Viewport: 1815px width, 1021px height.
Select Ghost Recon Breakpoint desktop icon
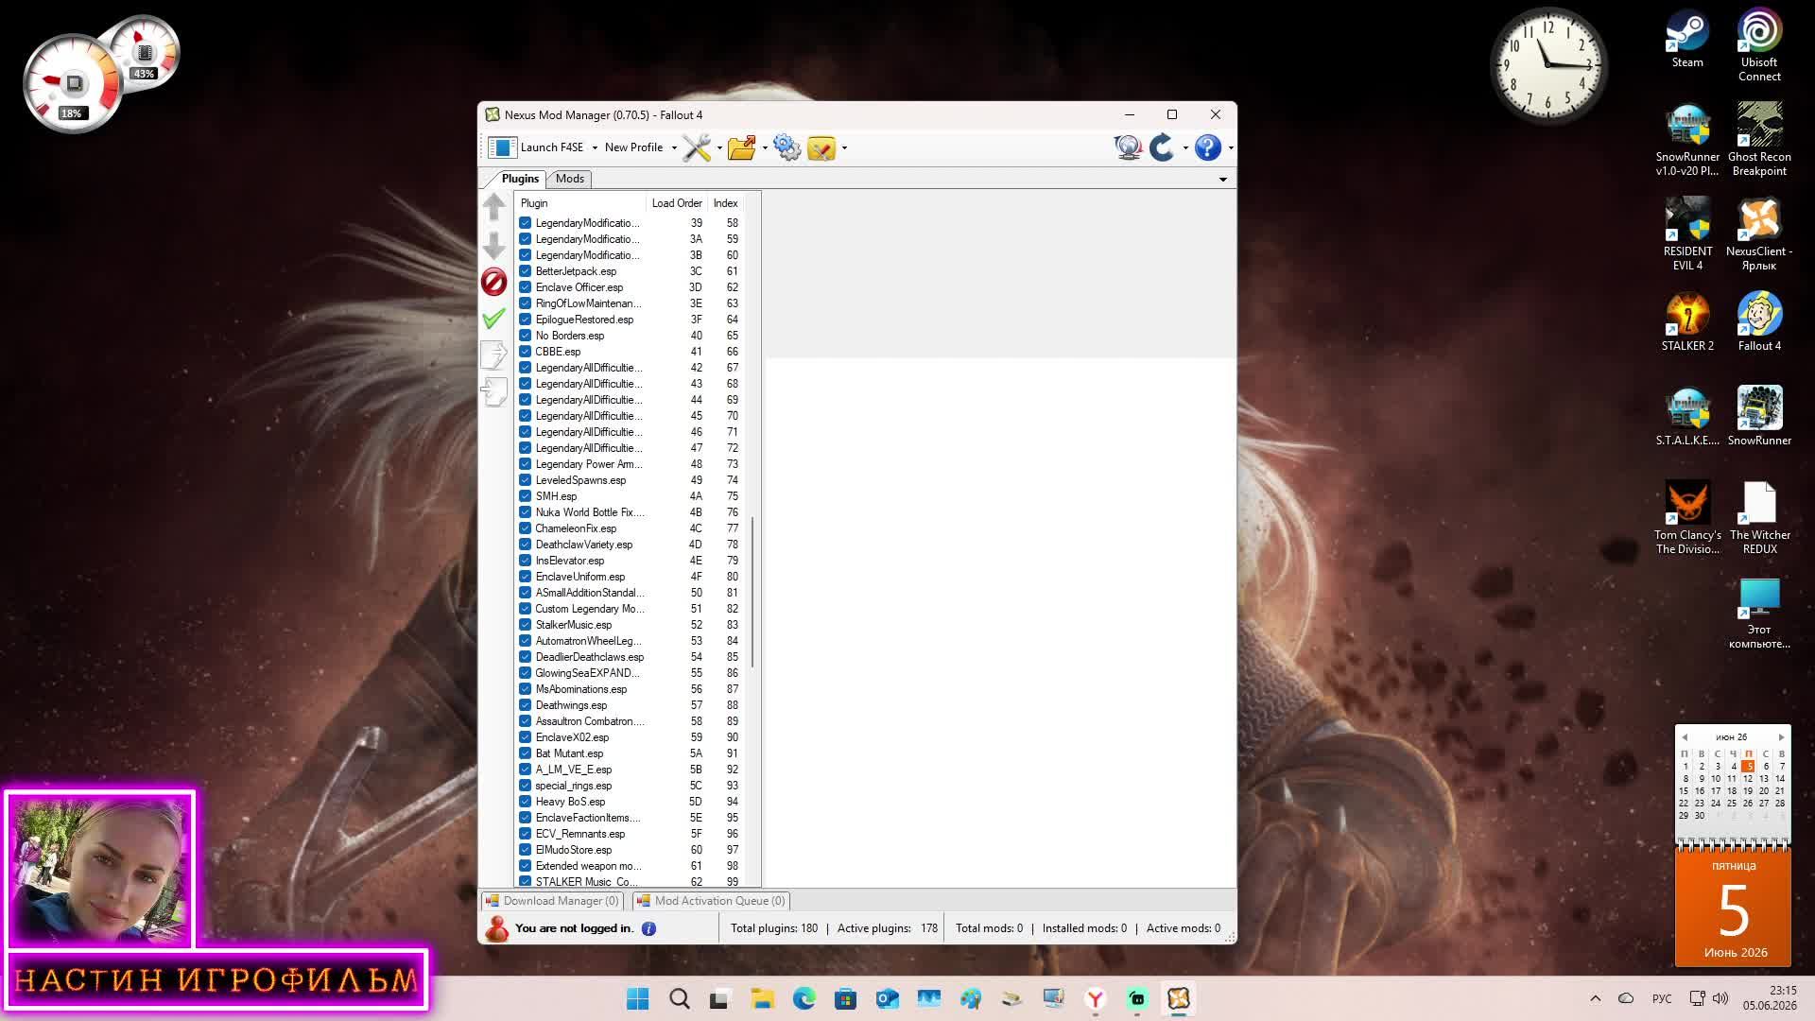pyautogui.click(x=1759, y=140)
